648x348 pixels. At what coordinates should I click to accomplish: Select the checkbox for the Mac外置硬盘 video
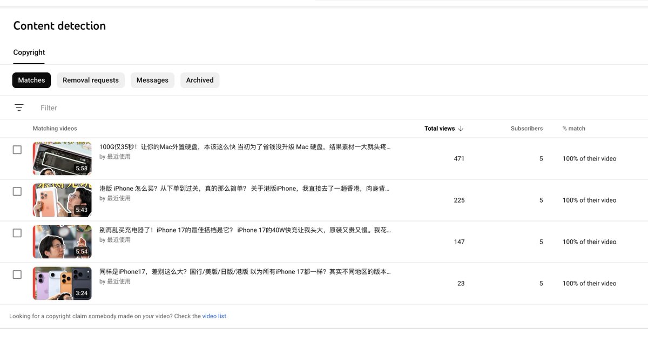[x=17, y=150]
